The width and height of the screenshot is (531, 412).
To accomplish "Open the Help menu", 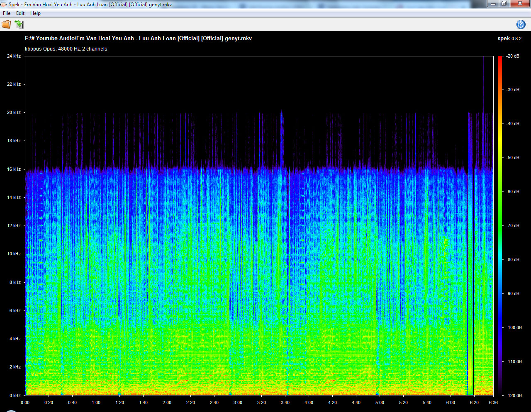I will point(35,13).
